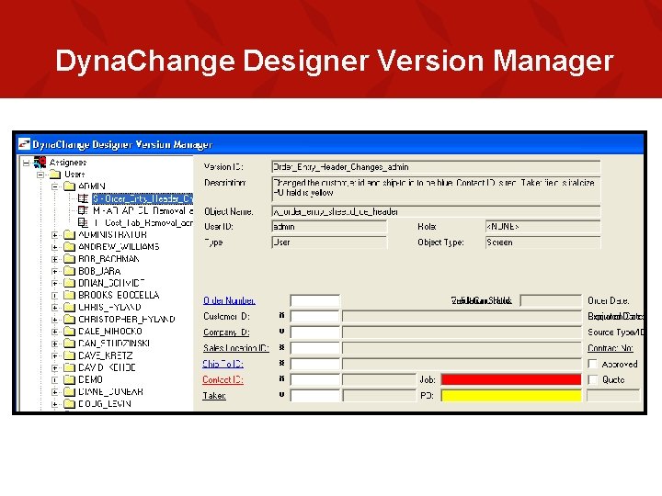
Task: Click the Version ID field
Action: click(x=436, y=167)
